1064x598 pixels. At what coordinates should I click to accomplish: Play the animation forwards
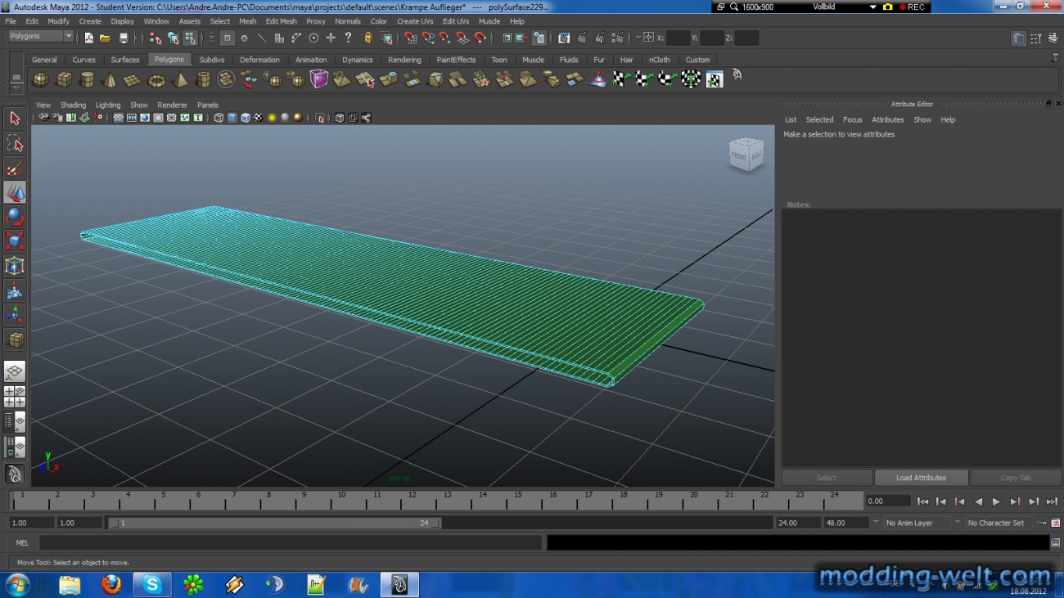[996, 501]
